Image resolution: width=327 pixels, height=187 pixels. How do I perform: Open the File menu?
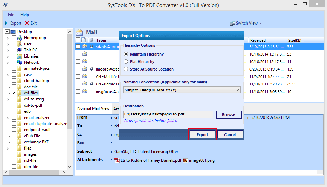point(11,15)
